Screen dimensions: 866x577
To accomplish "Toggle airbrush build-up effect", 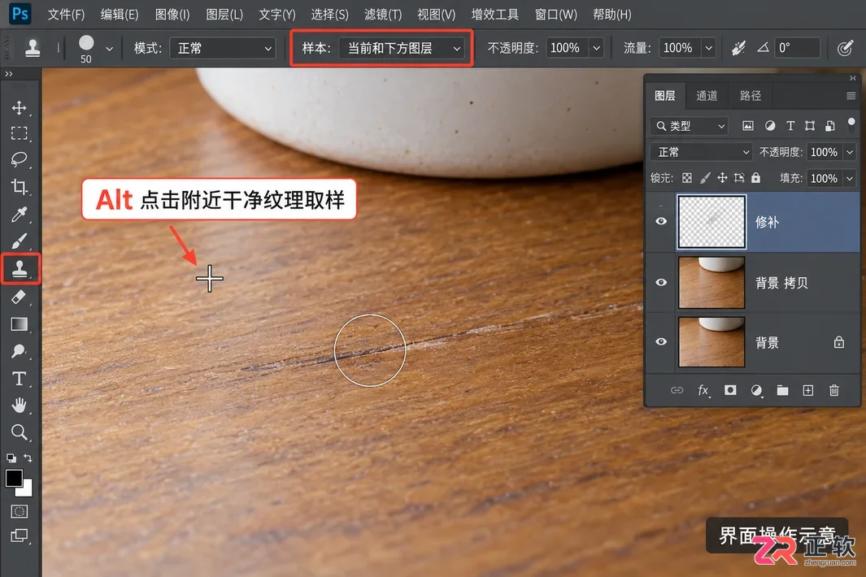I will (739, 48).
